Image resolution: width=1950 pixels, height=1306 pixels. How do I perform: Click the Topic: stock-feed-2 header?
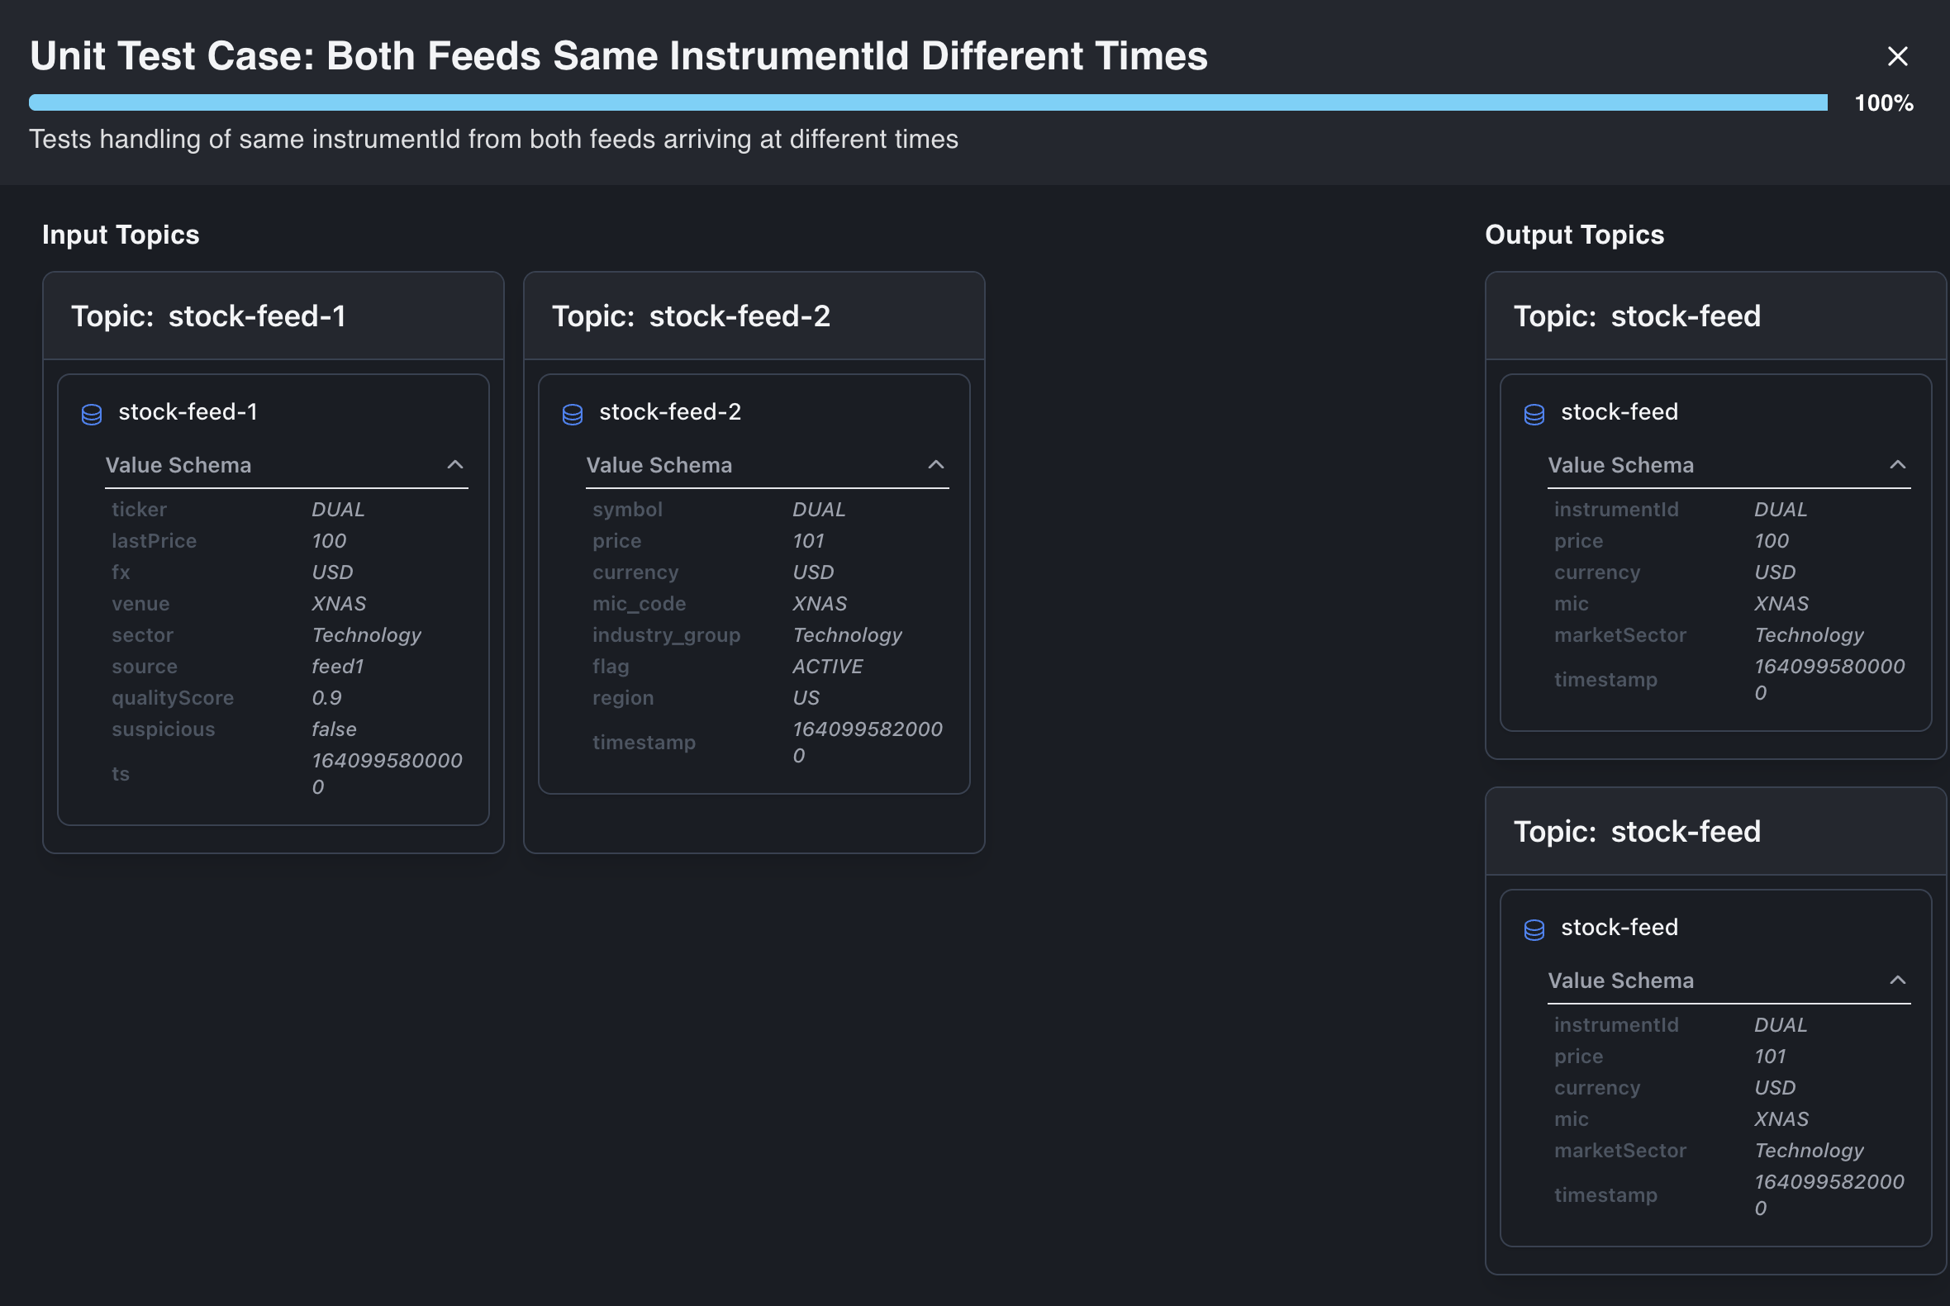pyautogui.click(x=691, y=316)
